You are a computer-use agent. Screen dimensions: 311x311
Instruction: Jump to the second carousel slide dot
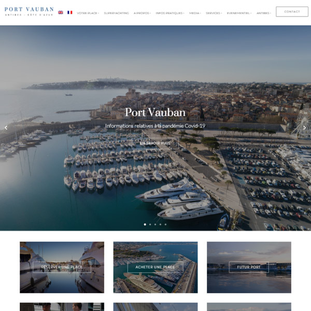(150, 224)
